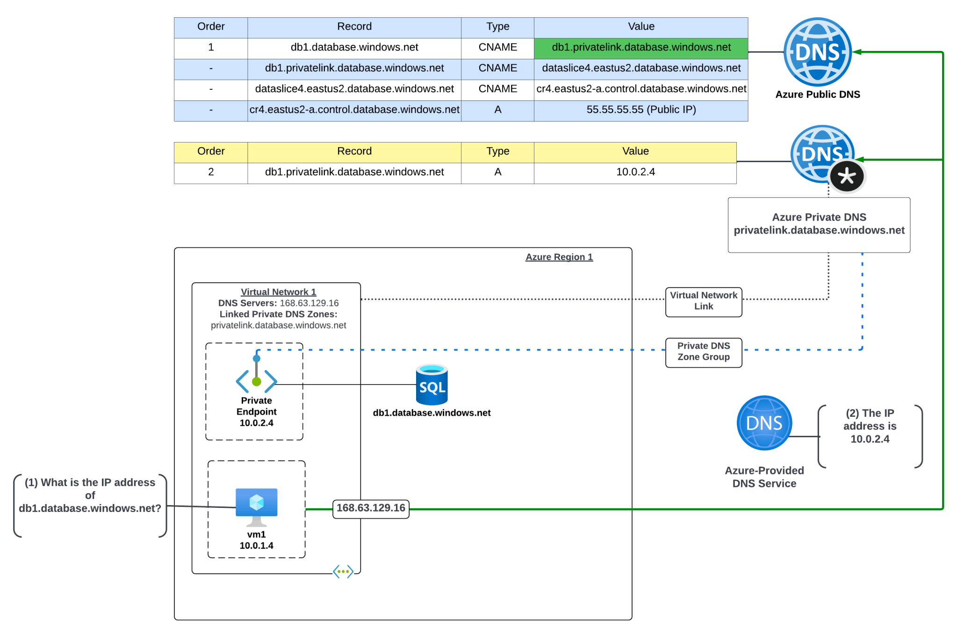Select the db1.database.windows.net record cell in row 1
This screenshot has width=957, height=634.
click(354, 48)
